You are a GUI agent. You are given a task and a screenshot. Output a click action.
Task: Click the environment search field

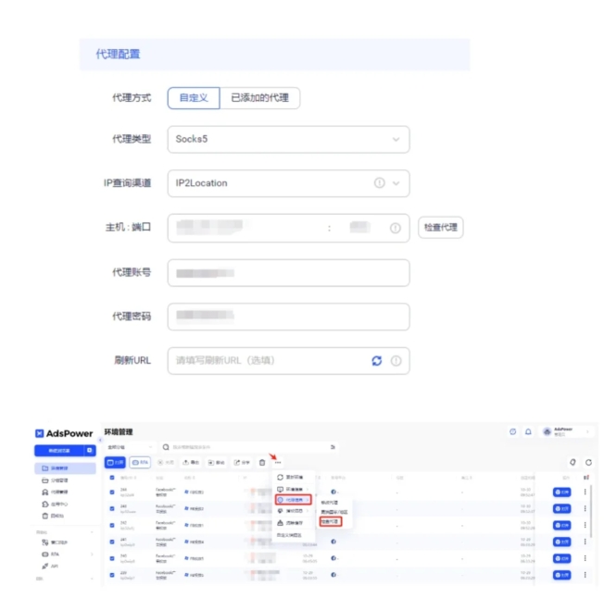246,447
